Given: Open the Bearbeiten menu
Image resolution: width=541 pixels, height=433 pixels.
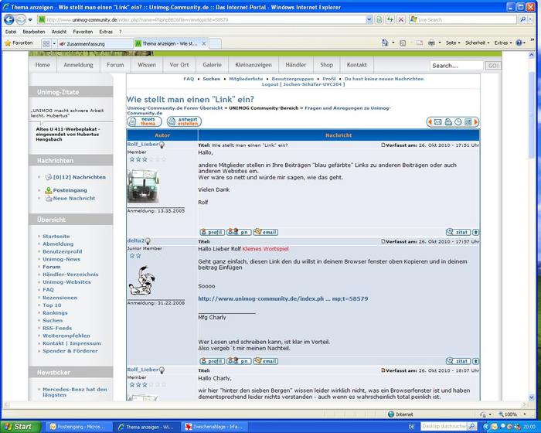Looking at the screenshot, I should pyautogui.click(x=33, y=32).
